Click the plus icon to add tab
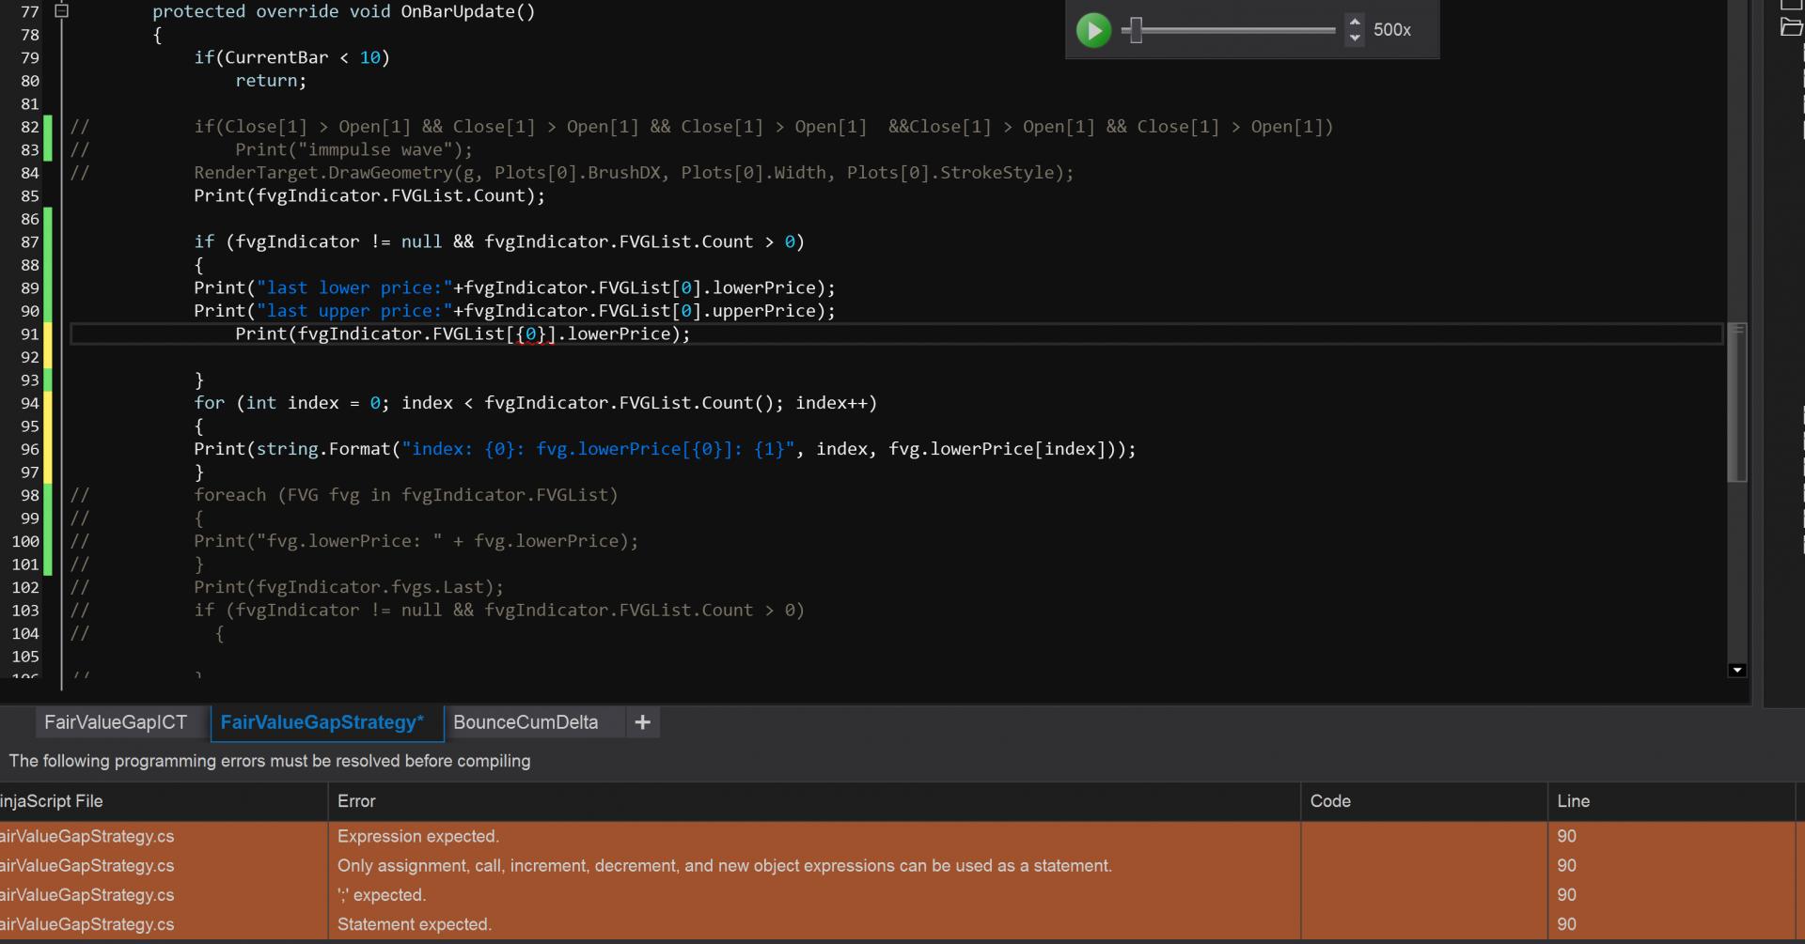Image resolution: width=1805 pixels, height=944 pixels. 643,722
